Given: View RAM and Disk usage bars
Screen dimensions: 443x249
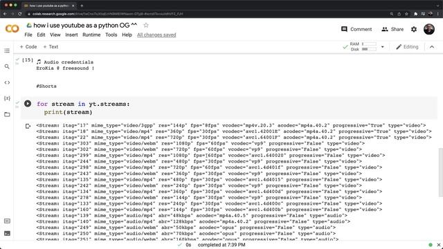Looking at the screenshot, I should coord(363,46).
